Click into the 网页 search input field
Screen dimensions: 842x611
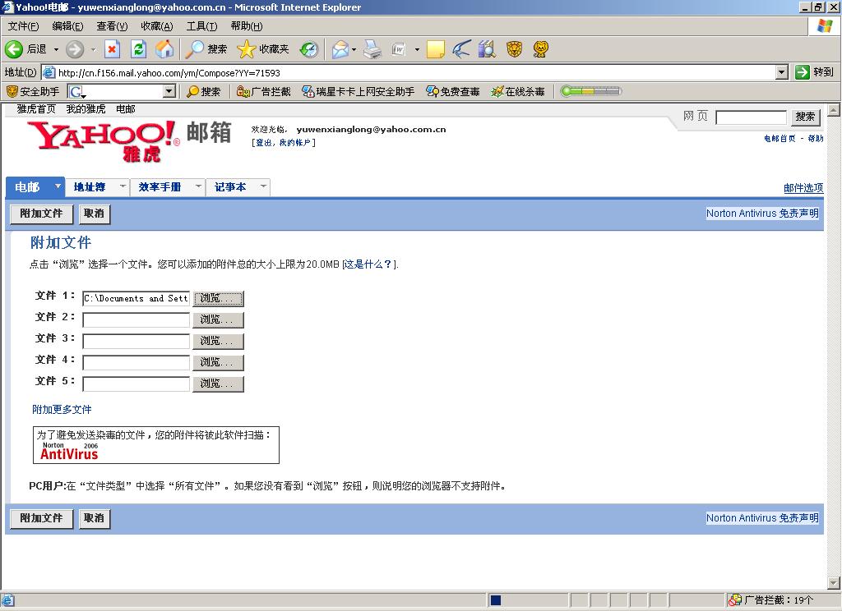tap(751, 117)
